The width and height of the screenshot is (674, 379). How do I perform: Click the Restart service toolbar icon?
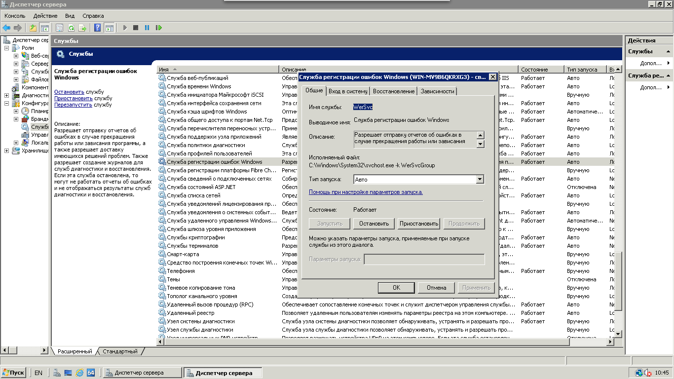coord(158,28)
